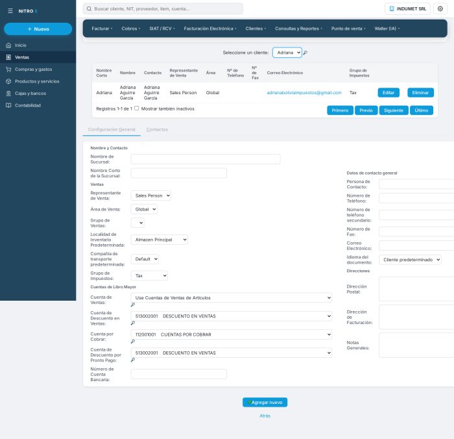Click the INDUMET SRL company button
Image resolution: width=454 pixels, height=439 pixels.
click(x=407, y=8)
